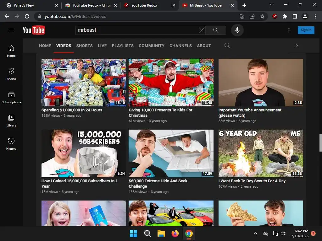Open the YouTube hamburger guide menu
The height and width of the screenshot is (241, 322).
pos(11,30)
